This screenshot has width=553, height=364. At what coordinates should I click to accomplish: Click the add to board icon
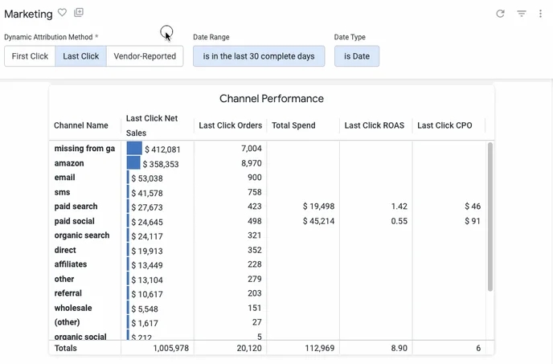click(79, 13)
